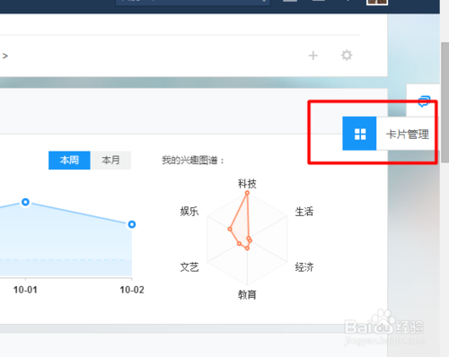Click the 生活 radar label
The image size is (449, 357).
(304, 212)
